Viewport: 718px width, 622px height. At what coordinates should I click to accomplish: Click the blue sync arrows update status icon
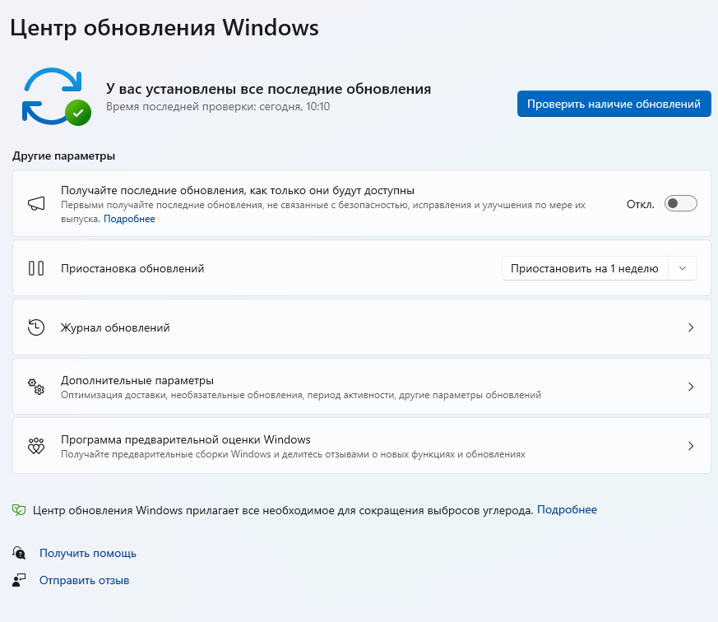point(56,96)
